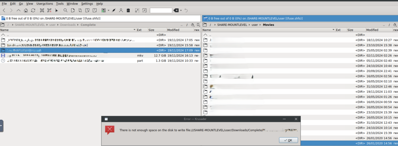Viewport: 398px width, 146px height.
Task: Click the blank document toolbar icon
Action: click(x=73, y=10)
